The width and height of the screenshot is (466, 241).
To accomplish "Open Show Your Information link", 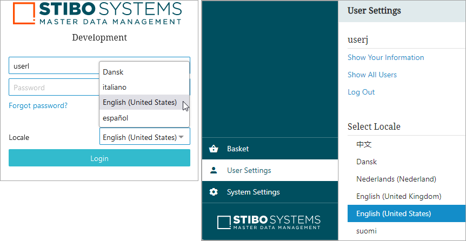I will [386, 57].
